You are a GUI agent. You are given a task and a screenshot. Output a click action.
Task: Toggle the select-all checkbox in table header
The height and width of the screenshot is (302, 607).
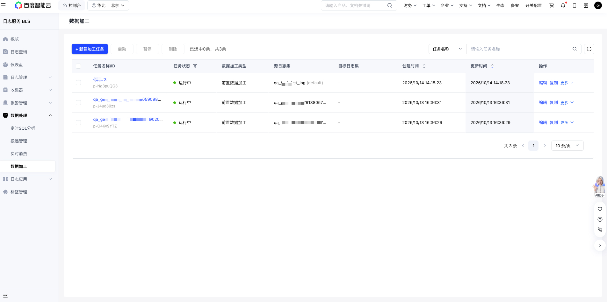[78, 66]
